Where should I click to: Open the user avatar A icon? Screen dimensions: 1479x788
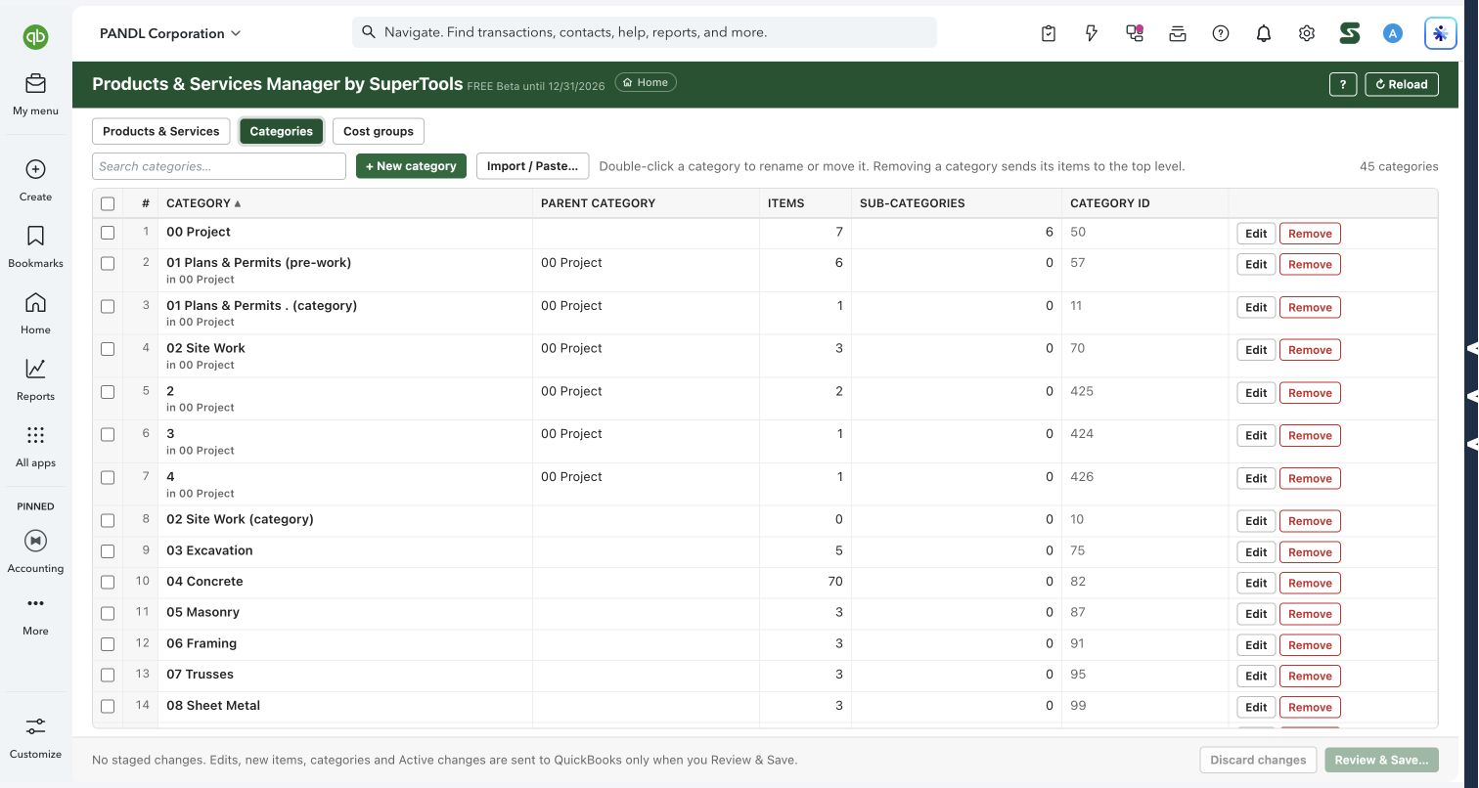pos(1393,33)
